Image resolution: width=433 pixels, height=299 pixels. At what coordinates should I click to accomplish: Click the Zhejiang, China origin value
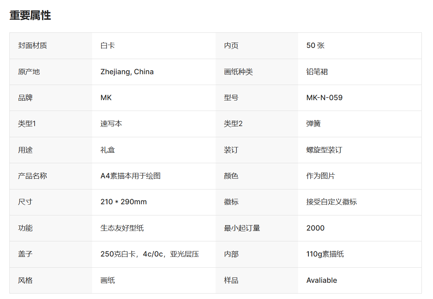click(x=127, y=72)
